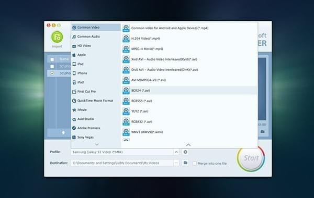
Task: Enable Merge into one file checkbox
Action: tap(195, 163)
